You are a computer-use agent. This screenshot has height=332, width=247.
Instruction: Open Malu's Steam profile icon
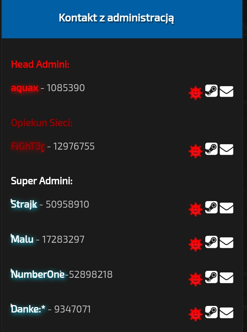tap(211, 242)
